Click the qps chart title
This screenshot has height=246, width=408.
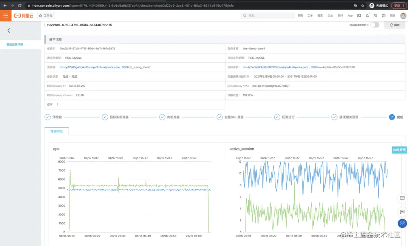coord(56,149)
